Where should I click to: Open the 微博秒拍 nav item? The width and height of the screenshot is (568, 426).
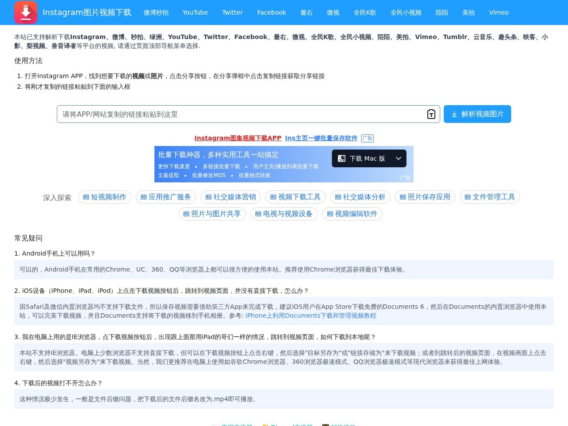coord(156,12)
